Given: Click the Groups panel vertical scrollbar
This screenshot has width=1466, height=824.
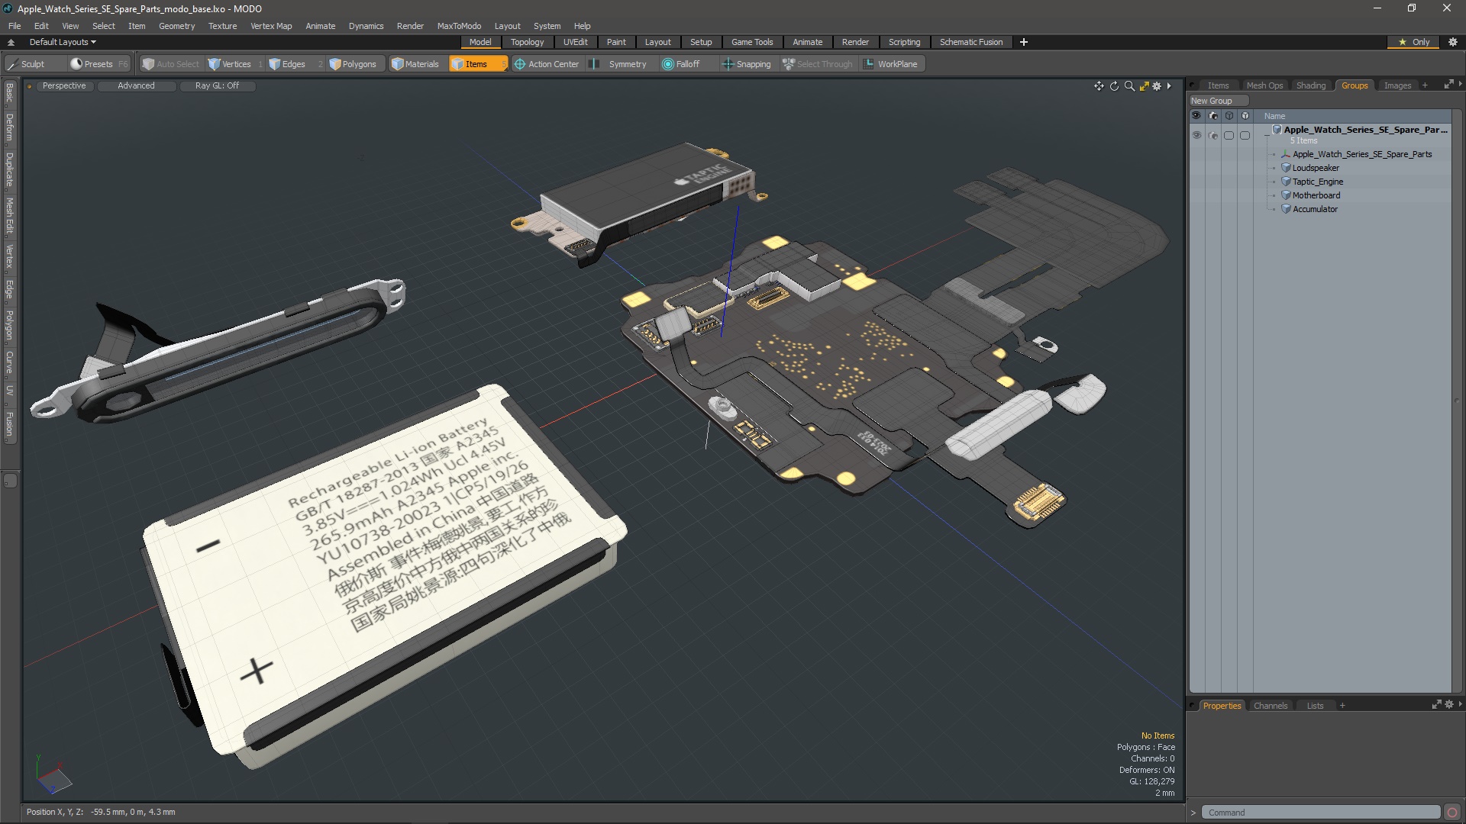Looking at the screenshot, I should click(x=1457, y=401).
